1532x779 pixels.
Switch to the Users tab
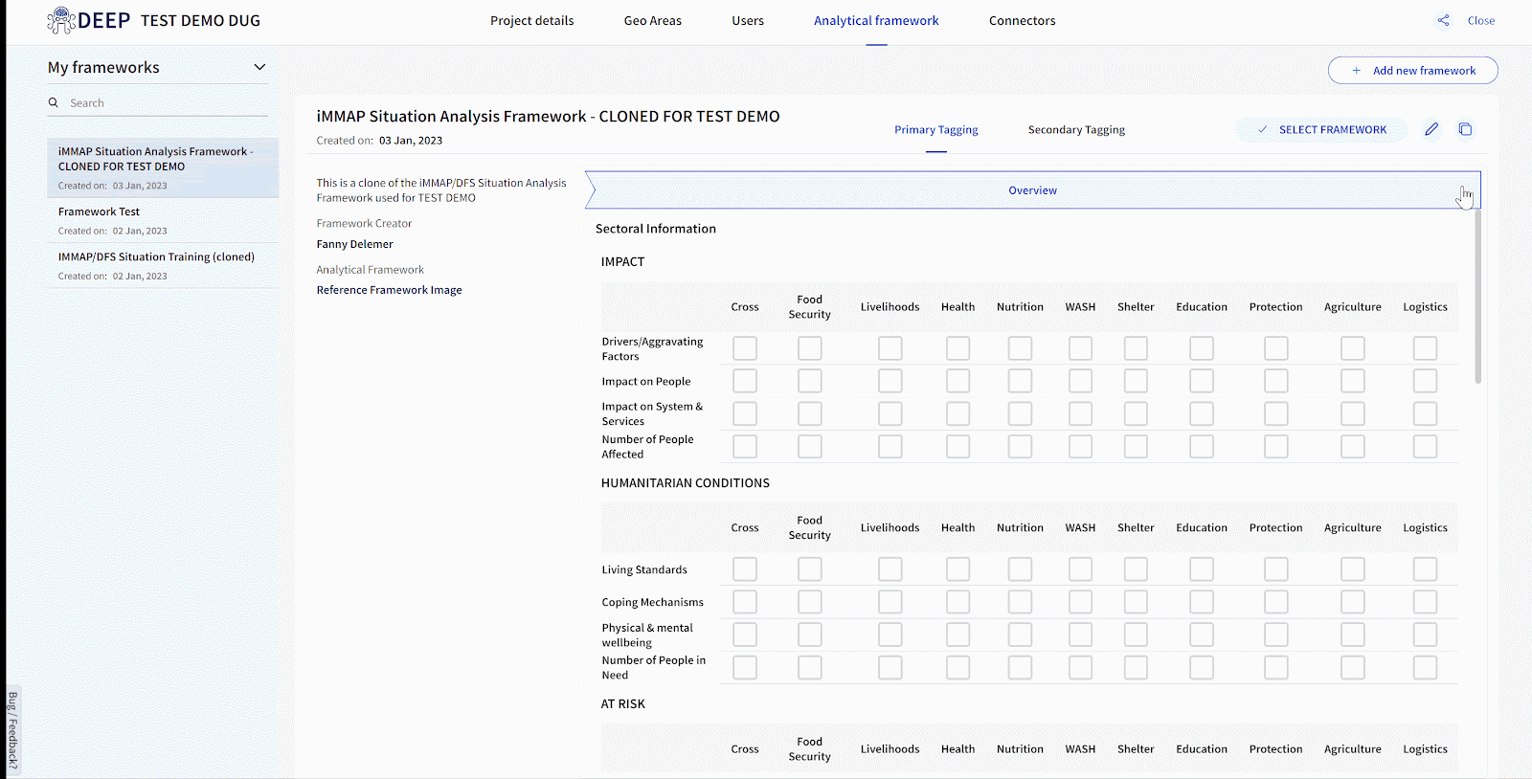(748, 21)
